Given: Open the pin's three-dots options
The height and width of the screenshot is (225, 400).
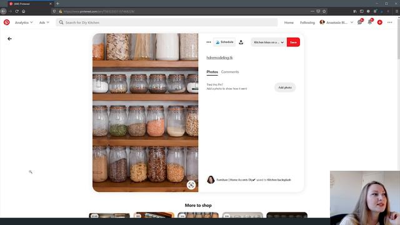Looking at the screenshot, I should [209, 42].
